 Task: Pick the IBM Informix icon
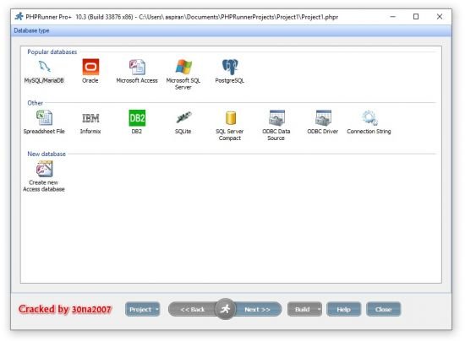coord(90,118)
